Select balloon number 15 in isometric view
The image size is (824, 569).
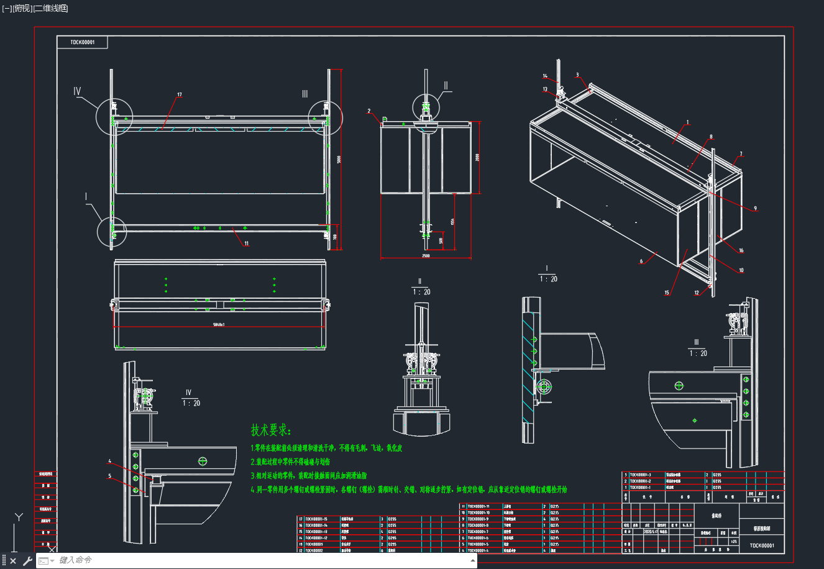[667, 293]
